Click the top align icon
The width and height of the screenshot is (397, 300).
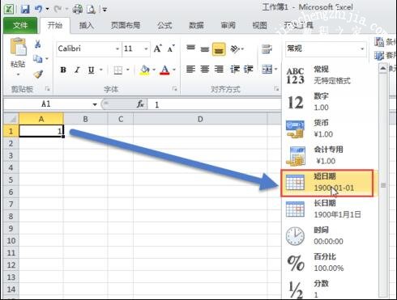pyautogui.click(x=190, y=49)
